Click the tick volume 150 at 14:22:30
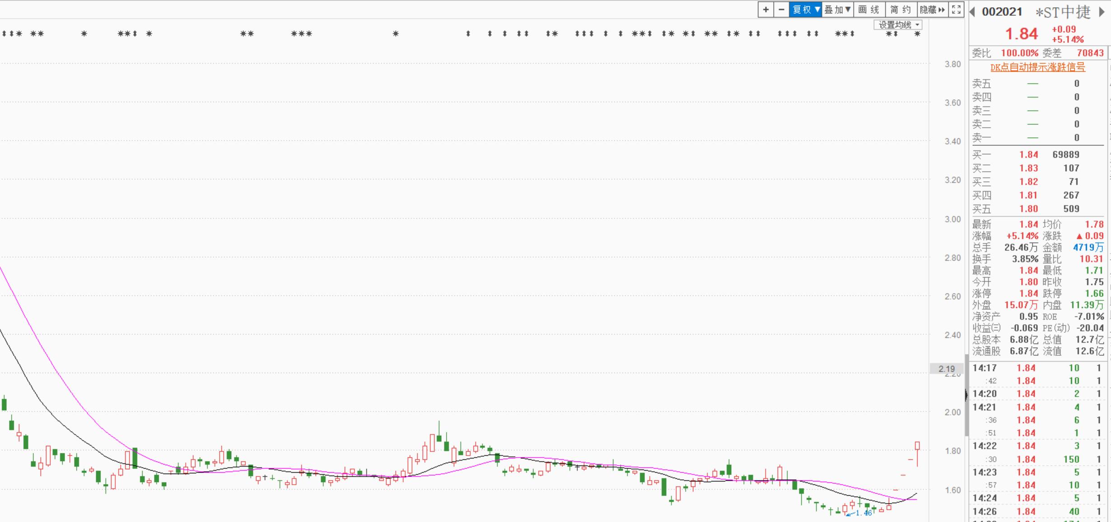Screen dimensions: 1111x522 click(1071, 459)
